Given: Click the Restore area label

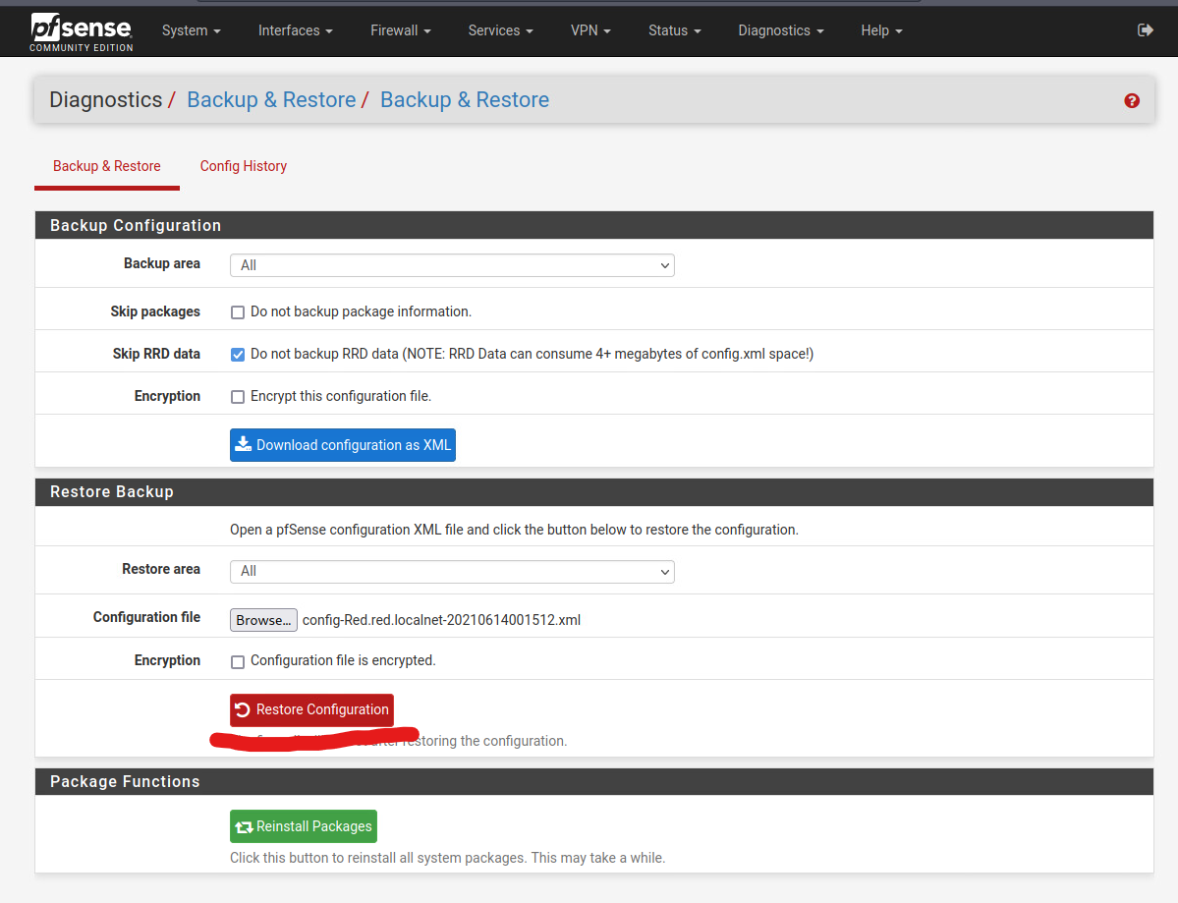Looking at the screenshot, I should [x=161, y=570].
